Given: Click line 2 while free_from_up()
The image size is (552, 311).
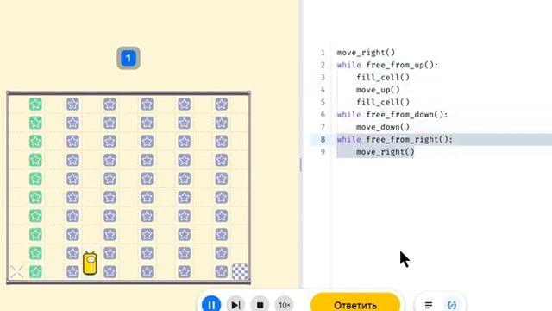Looking at the screenshot, I should [387, 65].
